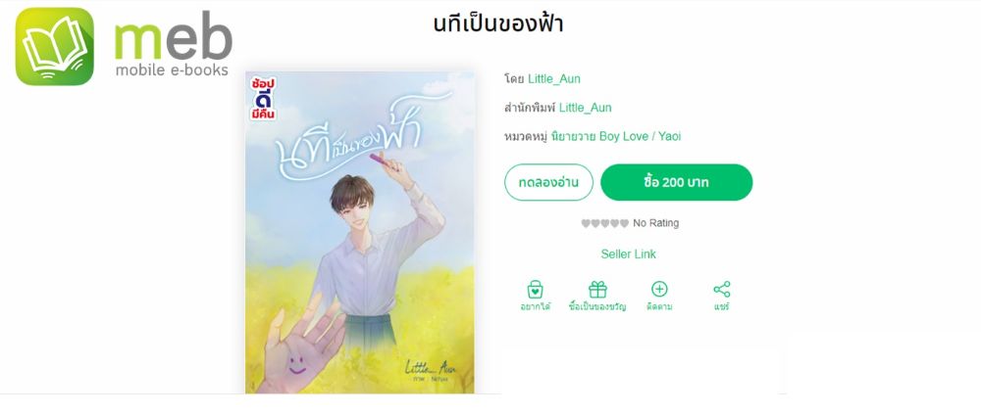This screenshot has height=415, width=981.
Task: Click the heart rating icons
Action: click(604, 223)
